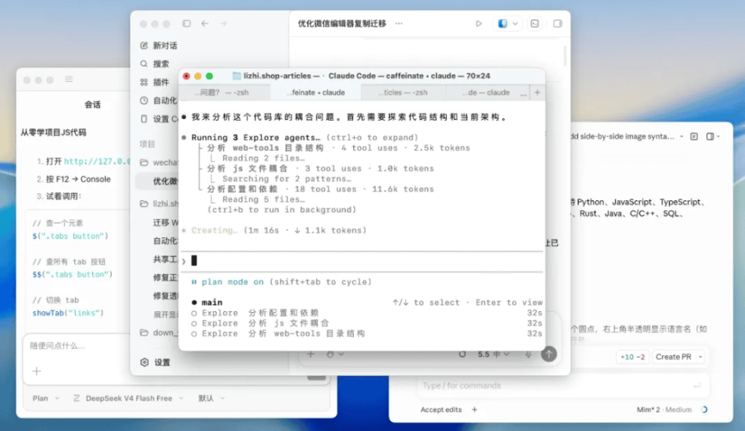Click the plus icon left of the hand icon
The height and width of the screenshot is (431, 745).
click(x=311, y=354)
